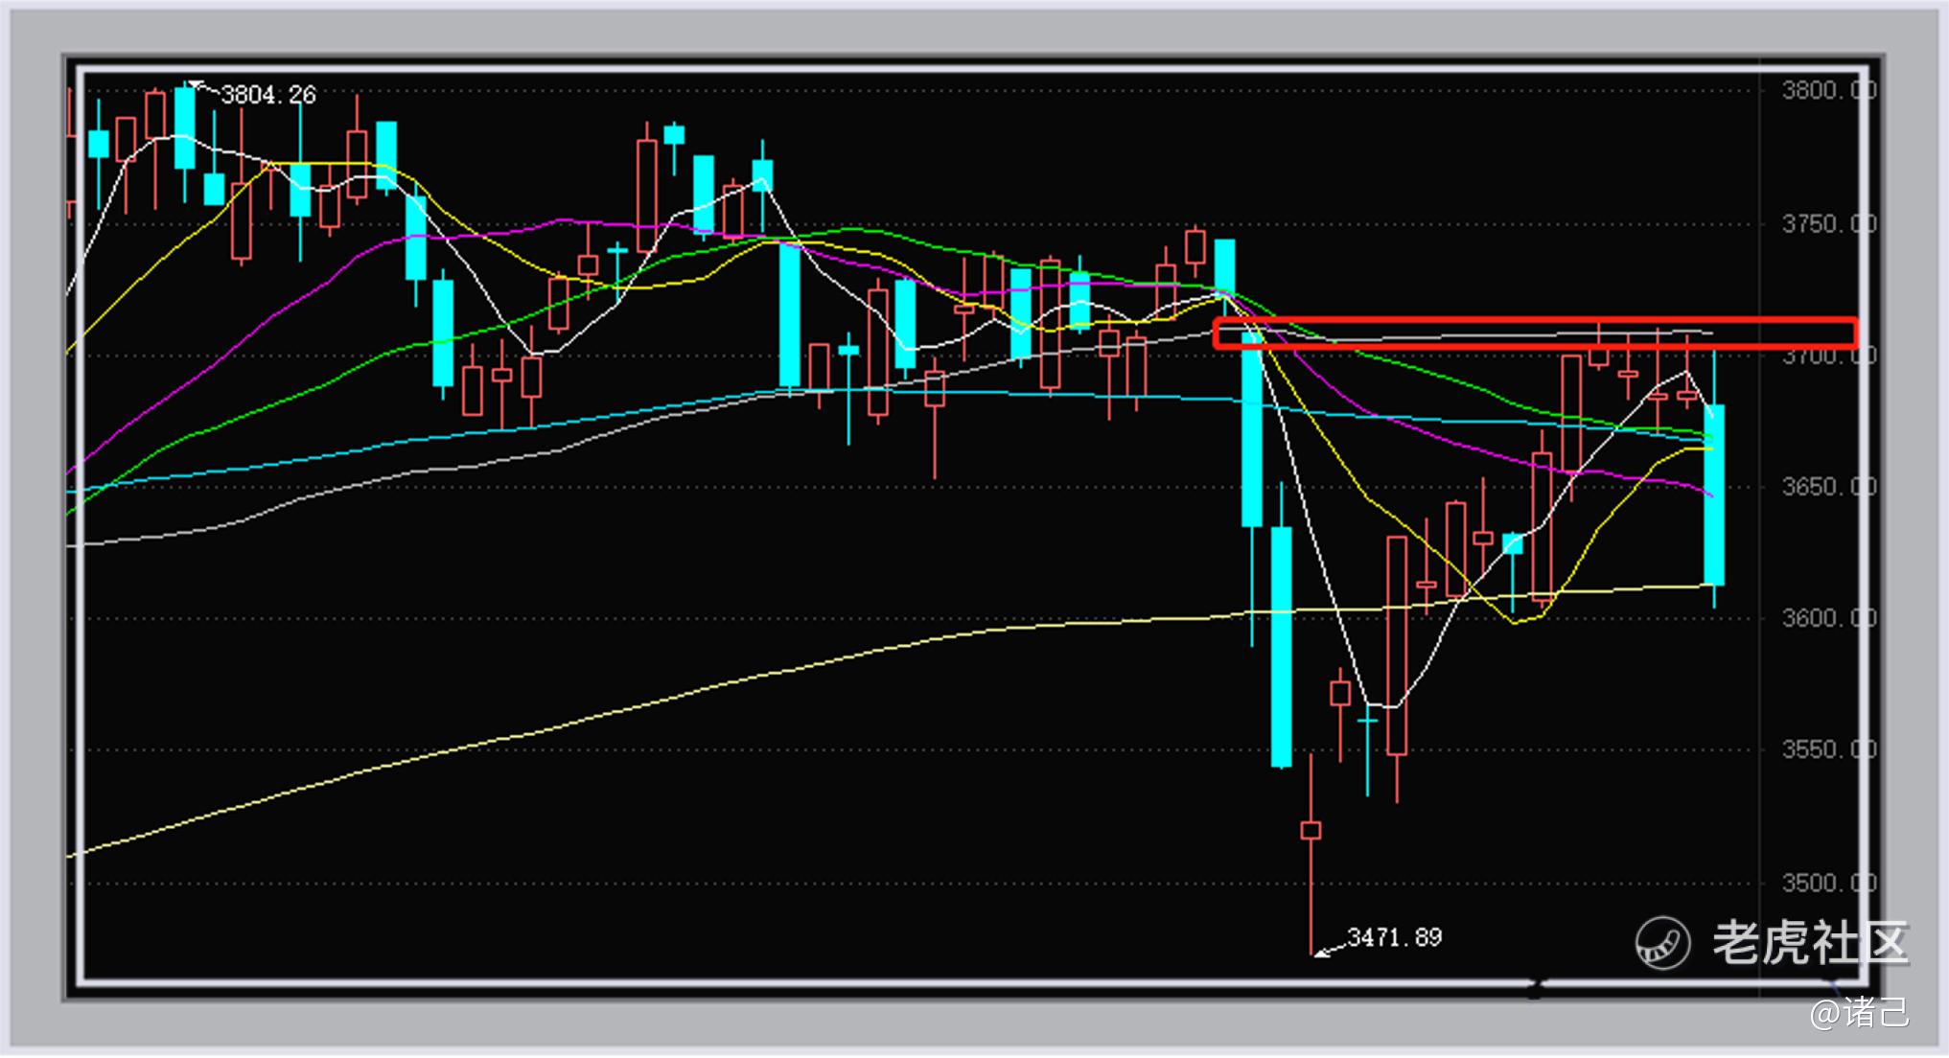Select the 3700.00 axis price label

click(1827, 356)
